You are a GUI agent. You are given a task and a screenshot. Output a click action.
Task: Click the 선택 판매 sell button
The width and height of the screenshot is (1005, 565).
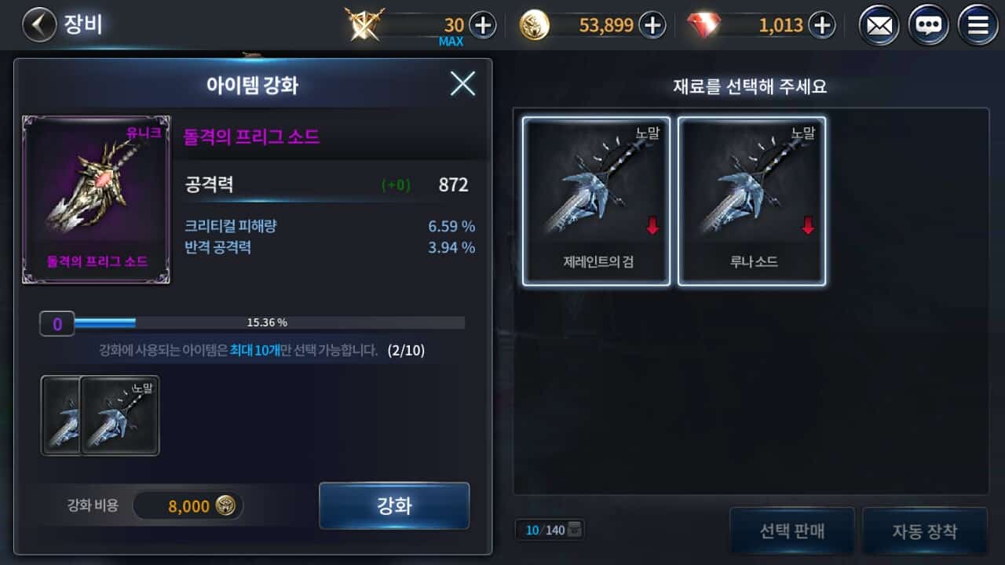(792, 531)
